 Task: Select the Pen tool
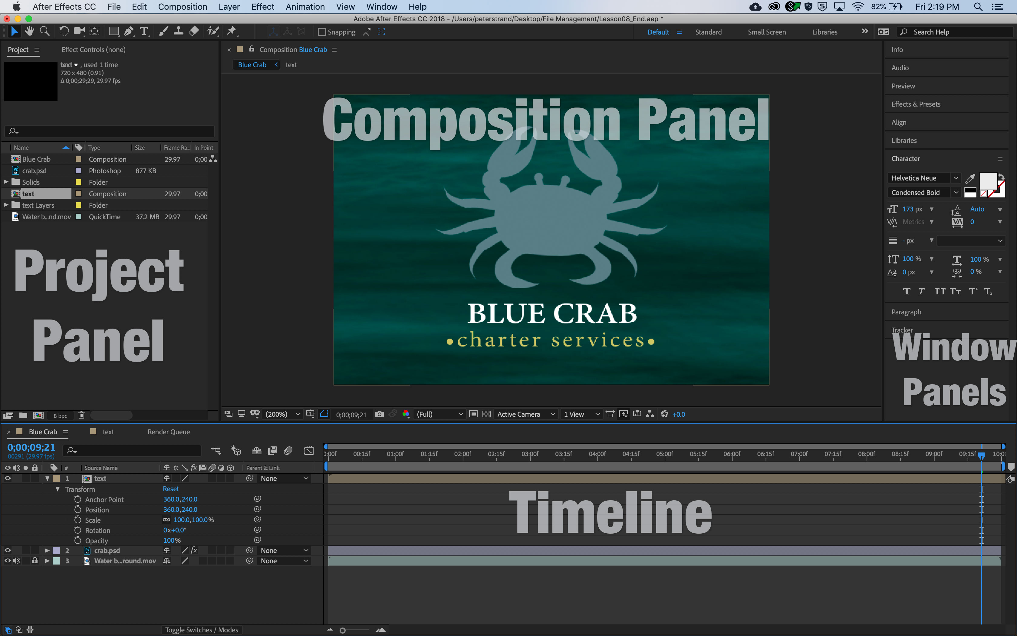click(x=129, y=31)
